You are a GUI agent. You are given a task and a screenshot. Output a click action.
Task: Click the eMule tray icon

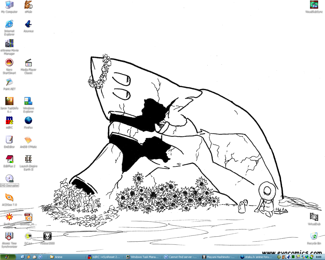tap(284, 257)
